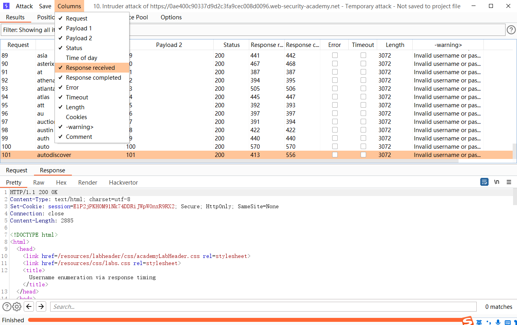Switch to the Raw view tab
This screenshot has width=517, height=325.
[39, 182]
